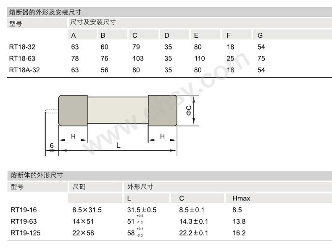Click the RT19-63 model name
Image resolution: width=332 pixels, height=249 pixels.
24,222
